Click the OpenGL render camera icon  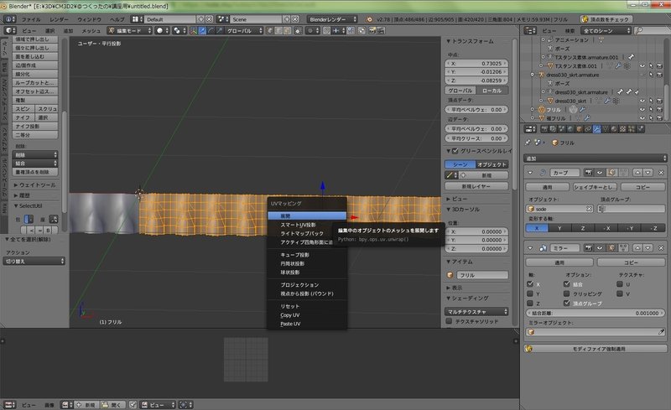(x=372, y=30)
